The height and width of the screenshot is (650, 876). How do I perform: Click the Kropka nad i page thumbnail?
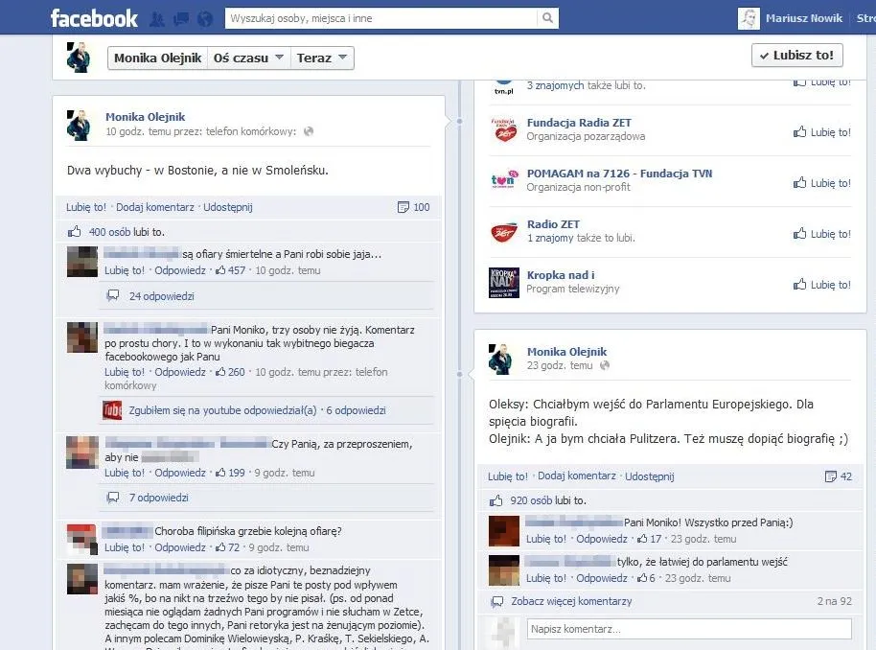coord(504,282)
